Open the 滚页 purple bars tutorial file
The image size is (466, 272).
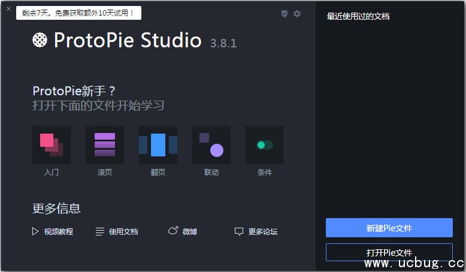[105, 145]
